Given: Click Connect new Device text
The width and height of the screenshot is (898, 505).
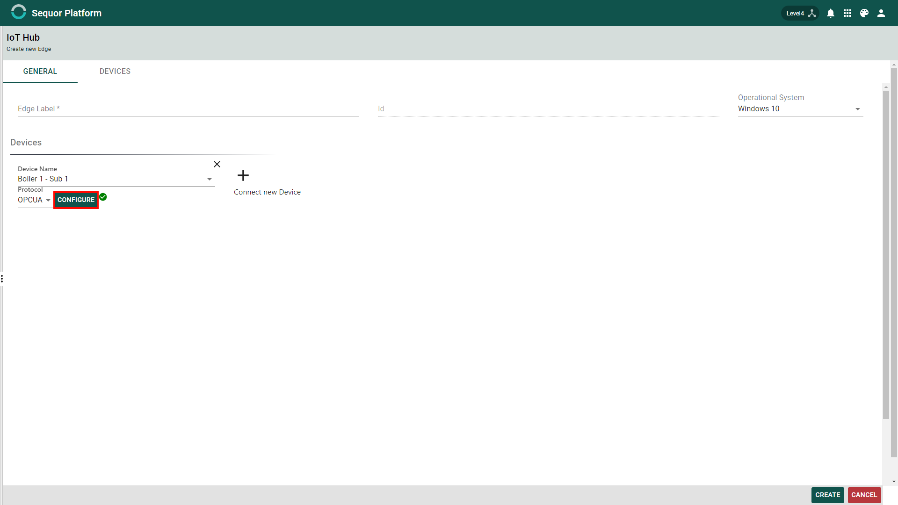Looking at the screenshot, I should click(x=267, y=192).
